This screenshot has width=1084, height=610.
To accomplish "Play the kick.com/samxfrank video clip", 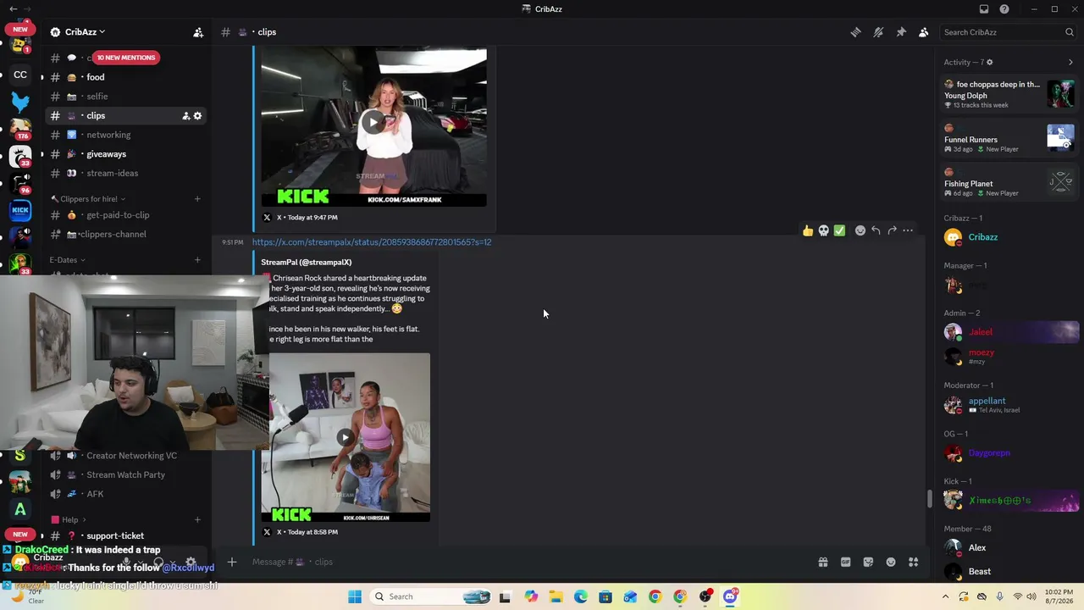I will pyautogui.click(x=373, y=123).
